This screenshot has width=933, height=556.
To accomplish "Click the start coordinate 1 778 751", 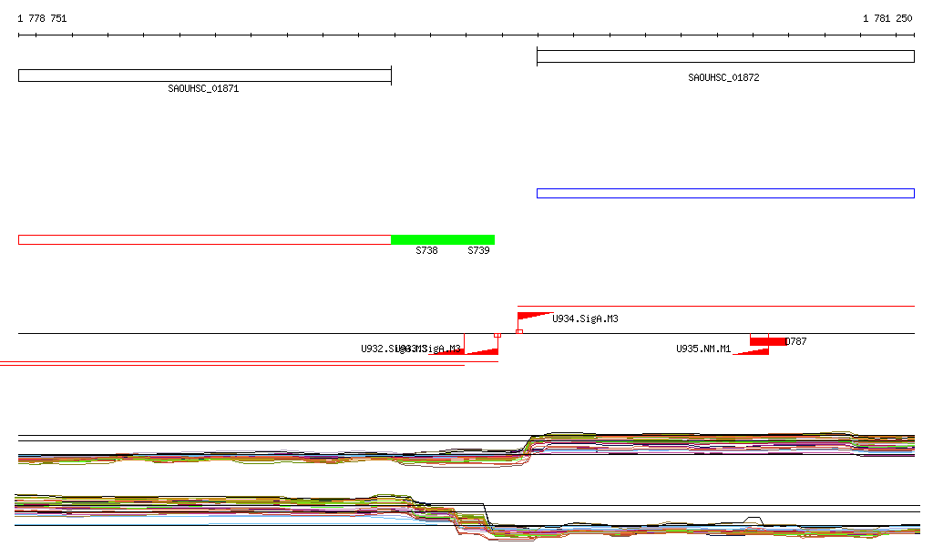I will pos(42,18).
